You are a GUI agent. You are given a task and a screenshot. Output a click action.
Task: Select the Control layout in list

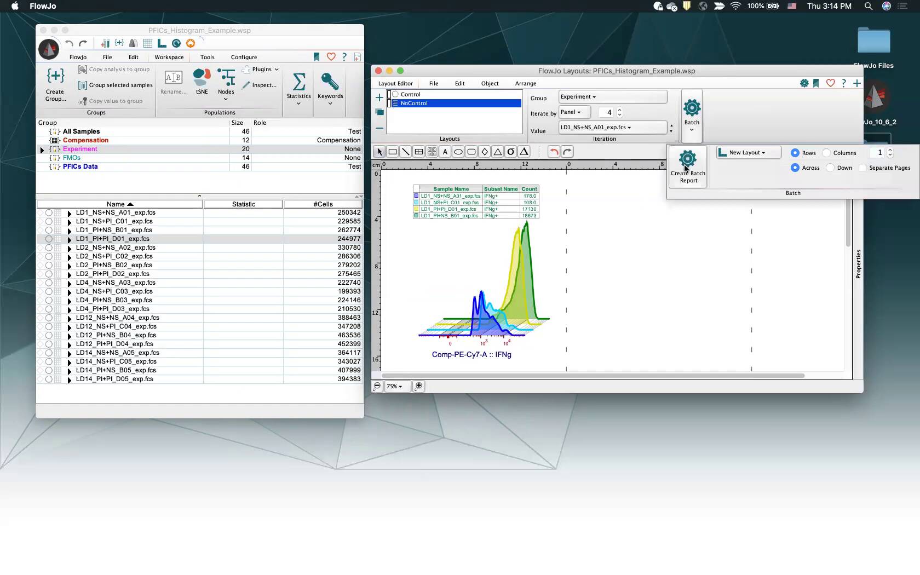pyautogui.click(x=410, y=94)
